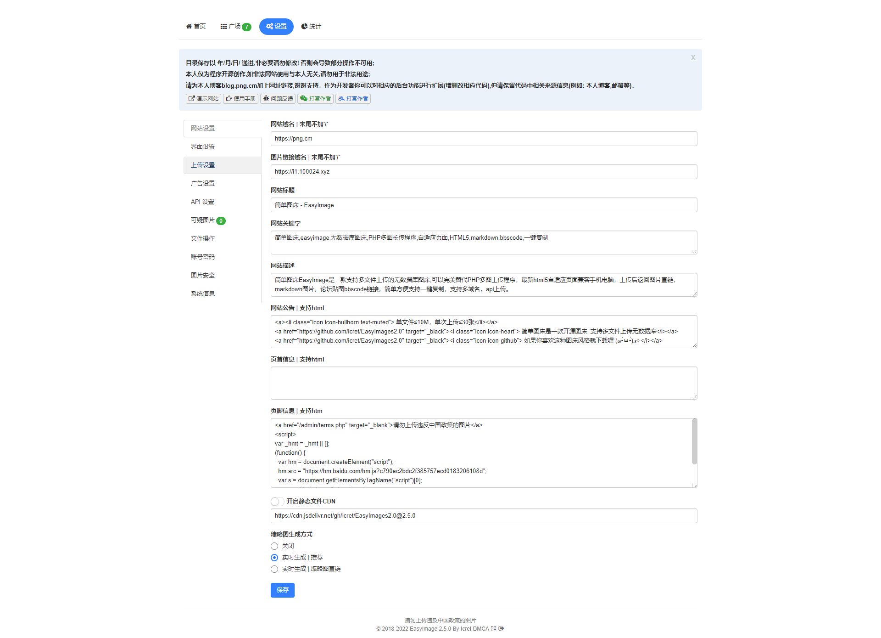The height and width of the screenshot is (638, 881).
Task: Click the 使用手册 link
Action: click(x=240, y=99)
